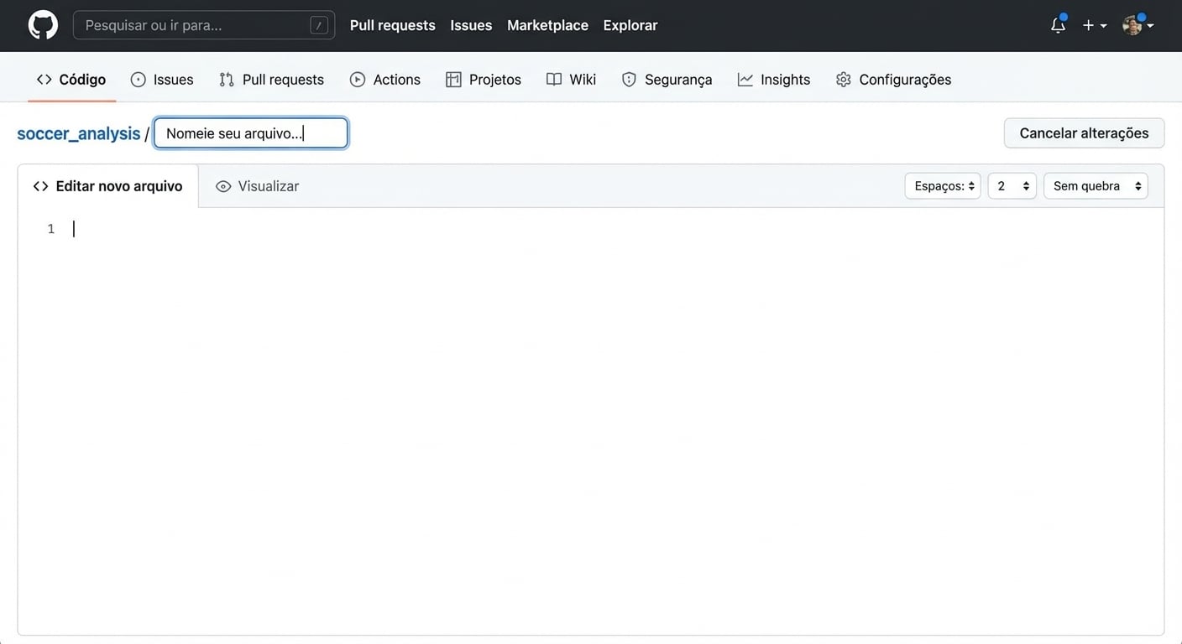
Task: Select the Código tab's code brackets icon
Action: [x=44, y=78]
